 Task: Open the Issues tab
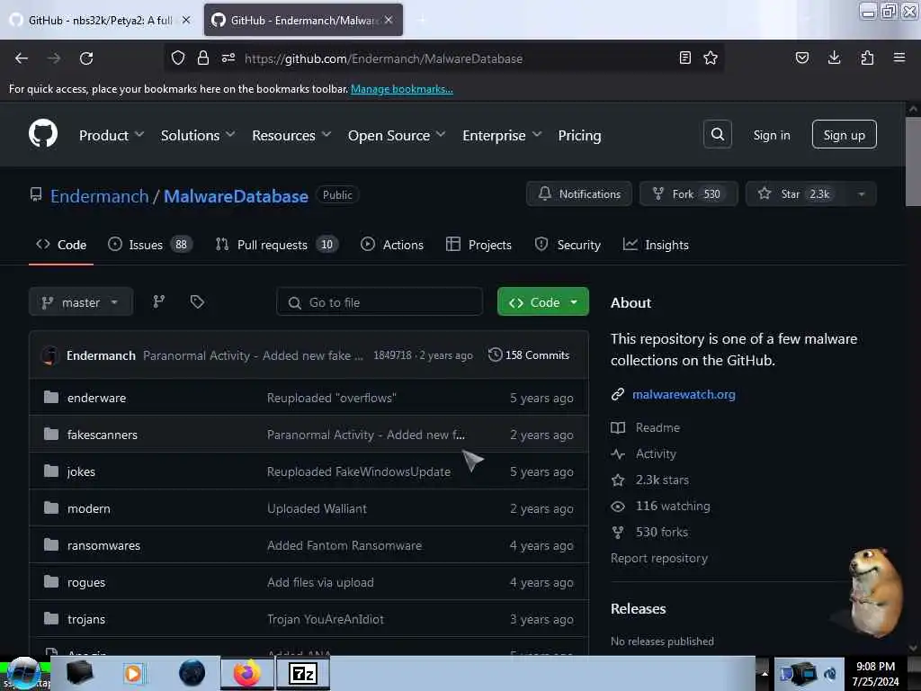coord(150,245)
